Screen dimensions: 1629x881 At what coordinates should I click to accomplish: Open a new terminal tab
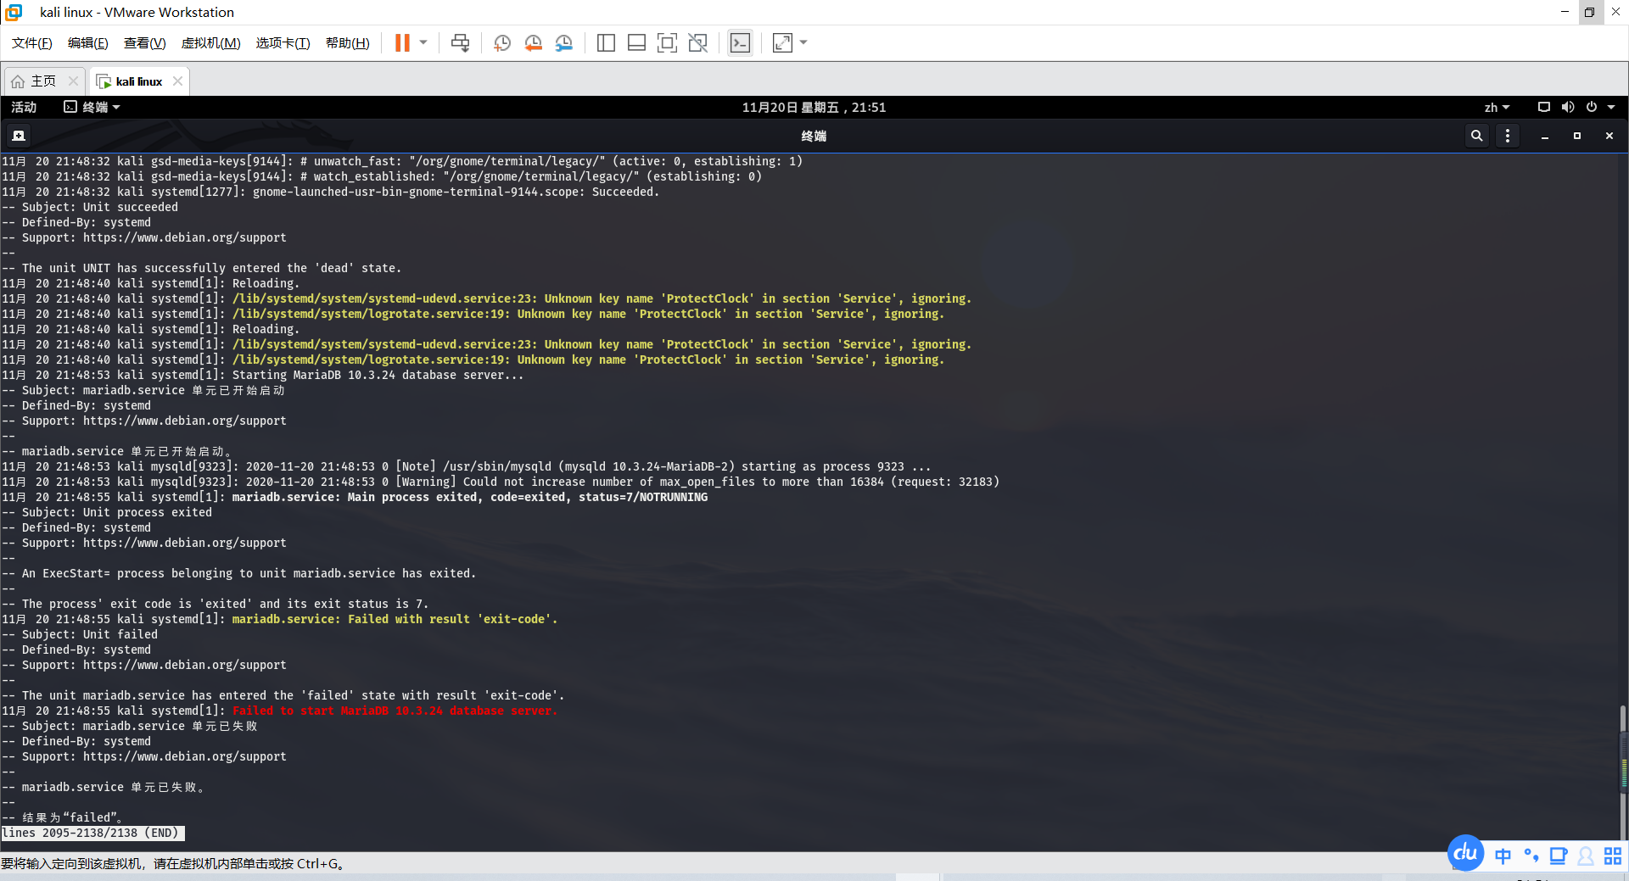pyautogui.click(x=18, y=135)
